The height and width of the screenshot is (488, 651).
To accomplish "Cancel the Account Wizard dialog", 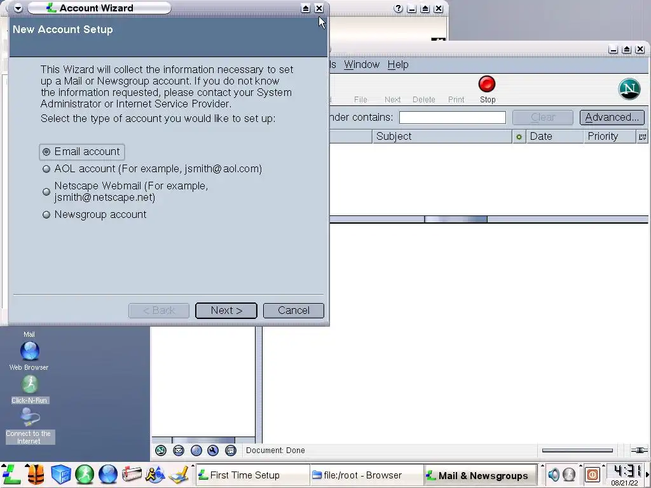I will (x=294, y=310).
